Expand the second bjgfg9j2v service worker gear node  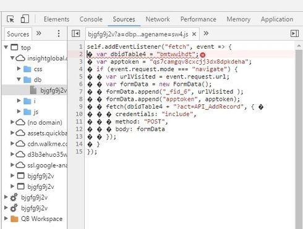tap(6, 207)
